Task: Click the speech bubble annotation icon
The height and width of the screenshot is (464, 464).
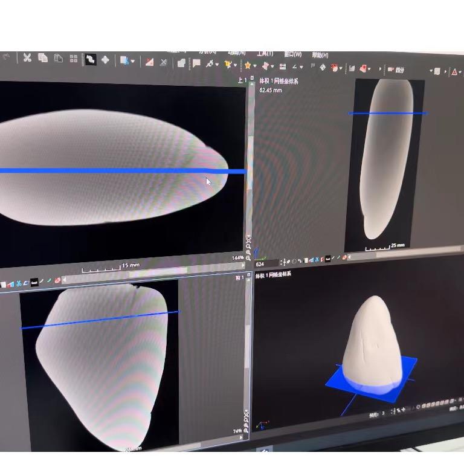Action: [x=196, y=63]
